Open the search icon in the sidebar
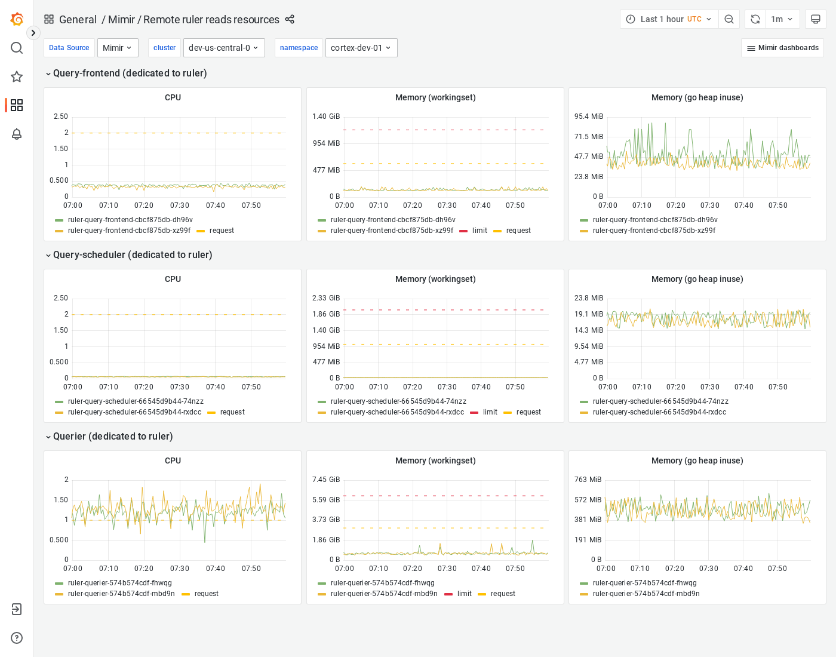This screenshot has height=657, width=836. click(16, 48)
